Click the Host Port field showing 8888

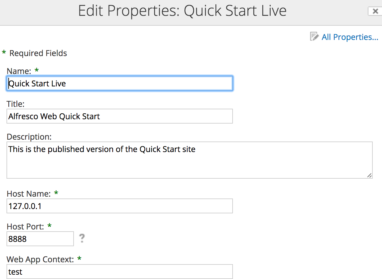point(40,239)
